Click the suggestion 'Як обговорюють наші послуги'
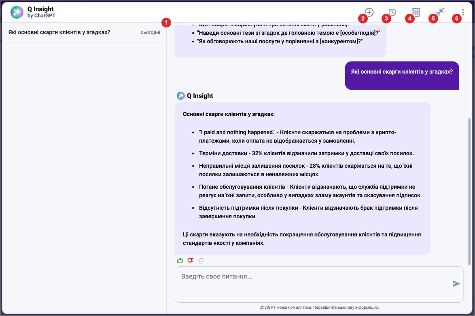Image resolution: width=475 pixels, height=316 pixels. click(280, 41)
